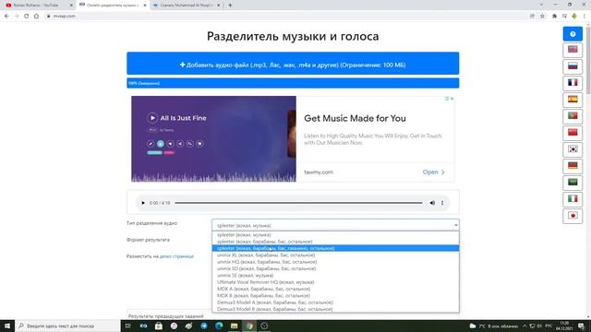This screenshot has width=591, height=332.
Task: Switch language to the Spanish flag
Action: coord(573,100)
